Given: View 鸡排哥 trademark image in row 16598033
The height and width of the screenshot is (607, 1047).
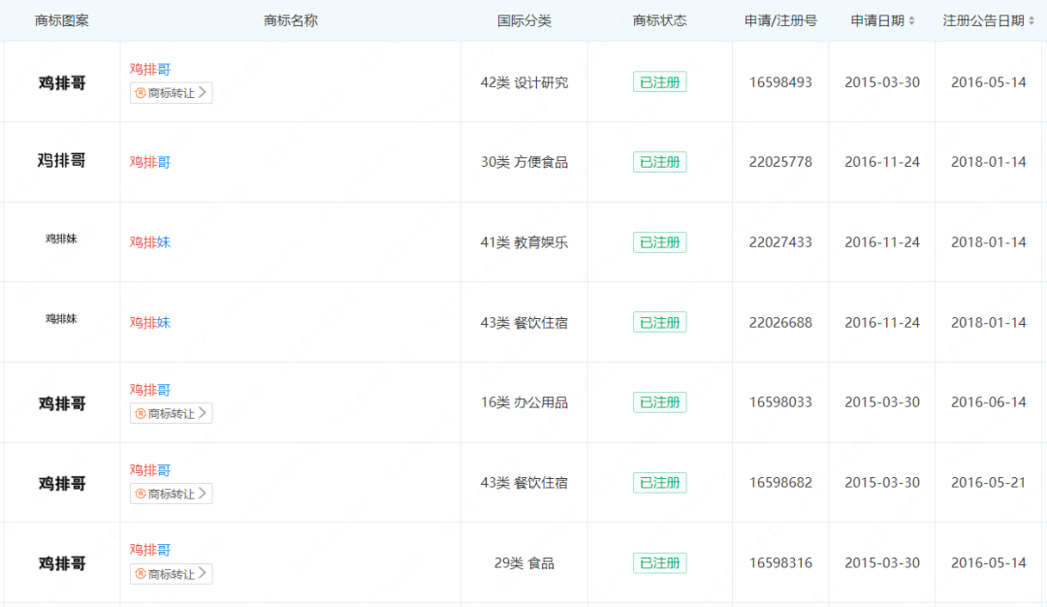Looking at the screenshot, I should click(62, 403).
